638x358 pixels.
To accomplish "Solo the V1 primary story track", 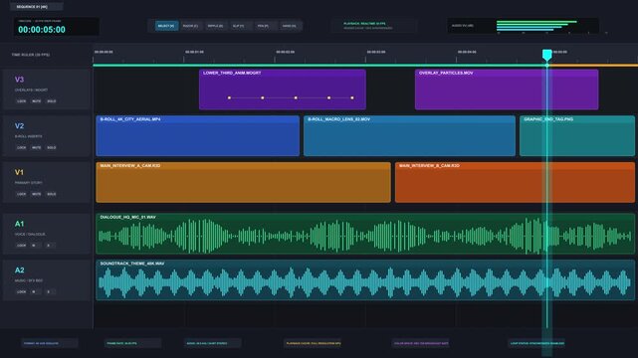I will (x=52, y=194).
